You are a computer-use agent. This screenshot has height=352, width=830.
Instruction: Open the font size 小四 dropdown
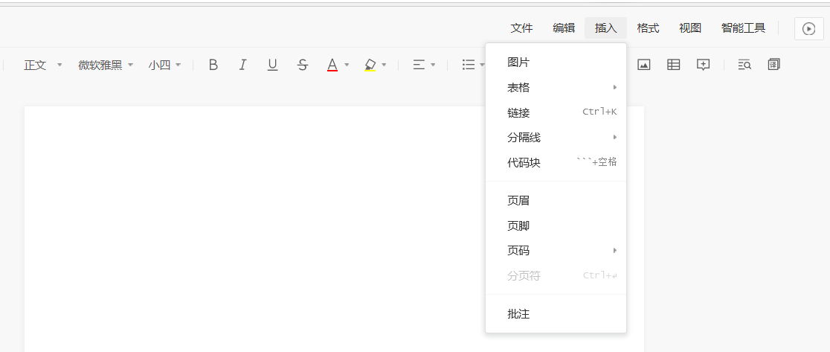(164, 65)
